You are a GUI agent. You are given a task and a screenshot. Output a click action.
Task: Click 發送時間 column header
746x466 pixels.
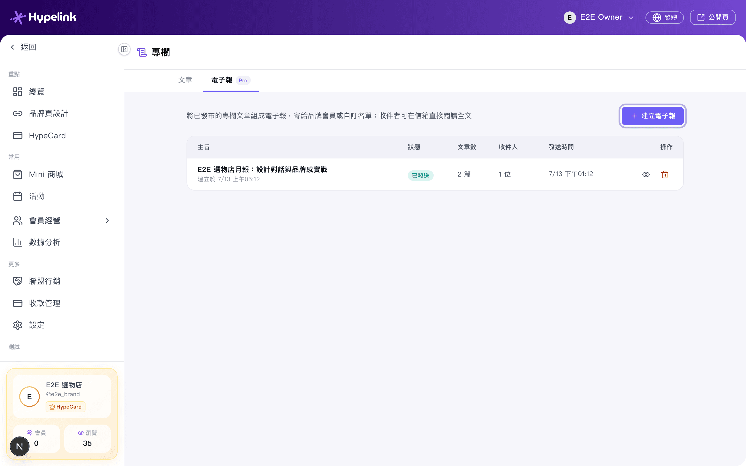pyautogui.click(x=561, y=147)
